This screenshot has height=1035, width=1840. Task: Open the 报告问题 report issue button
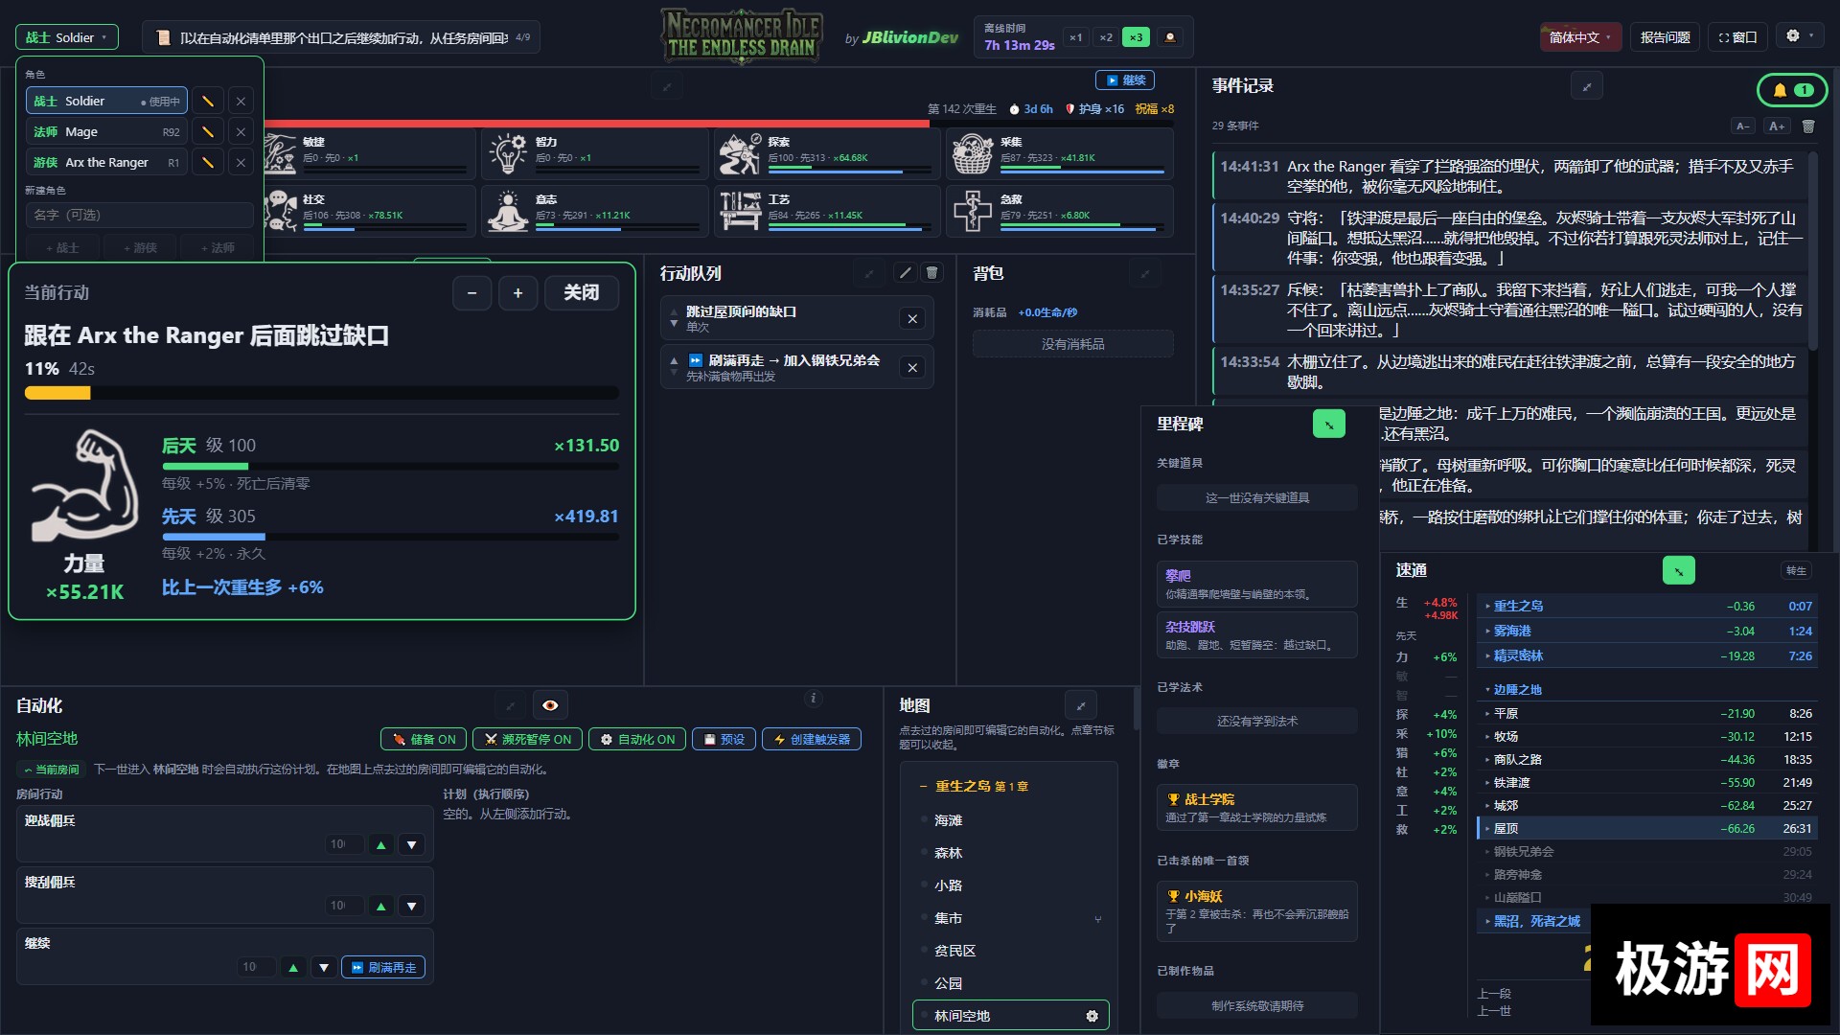coord(1666,37)
